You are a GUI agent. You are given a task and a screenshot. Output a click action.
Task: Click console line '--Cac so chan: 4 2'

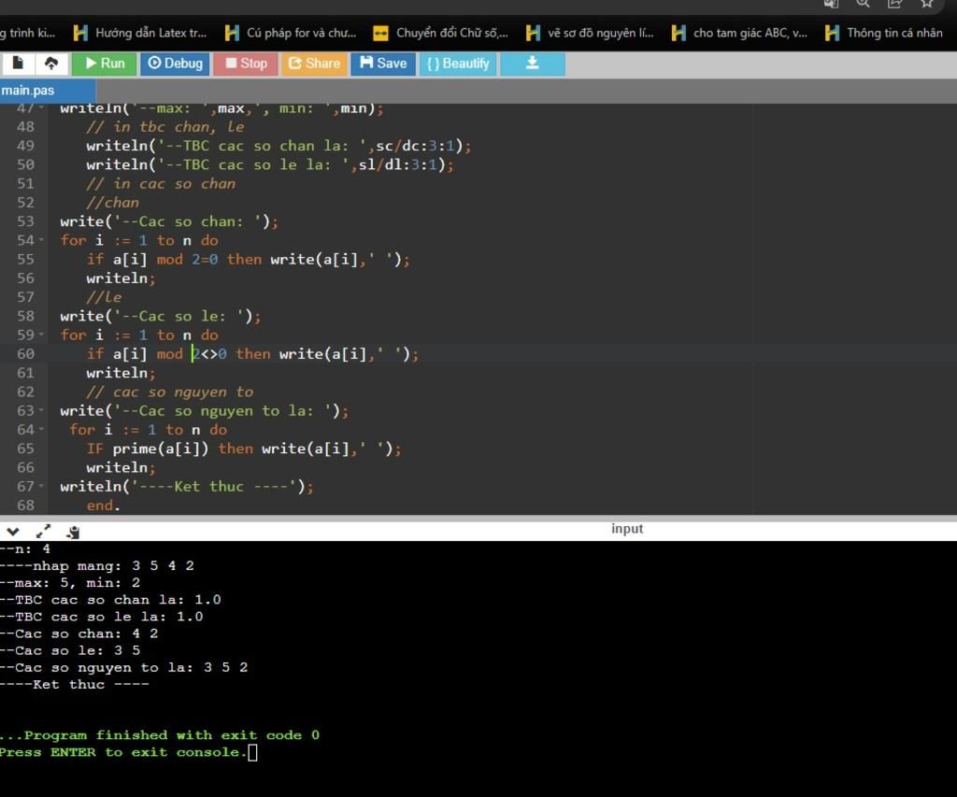(79, 633)
